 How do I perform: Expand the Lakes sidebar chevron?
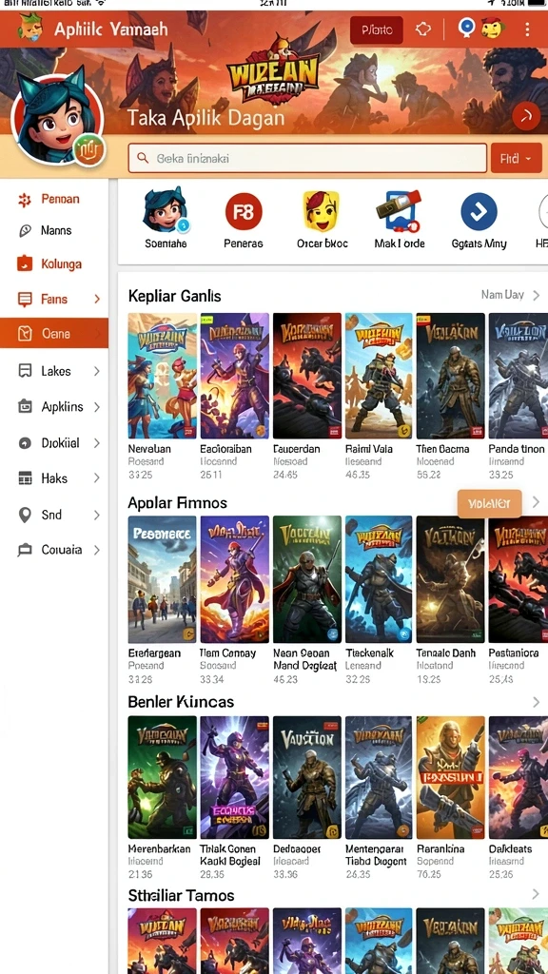[97, 371]
